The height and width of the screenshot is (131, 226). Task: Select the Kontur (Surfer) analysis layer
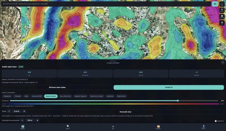click(x=51, y=96)
